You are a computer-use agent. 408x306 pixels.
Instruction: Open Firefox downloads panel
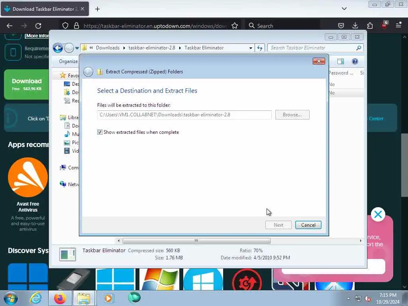click(355, 26)
